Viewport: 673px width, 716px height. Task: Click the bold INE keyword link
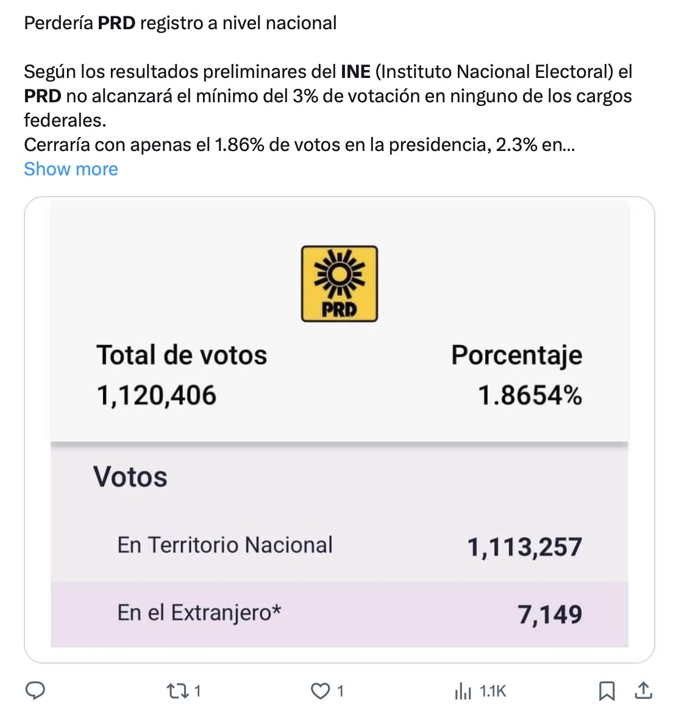(355, 72)
